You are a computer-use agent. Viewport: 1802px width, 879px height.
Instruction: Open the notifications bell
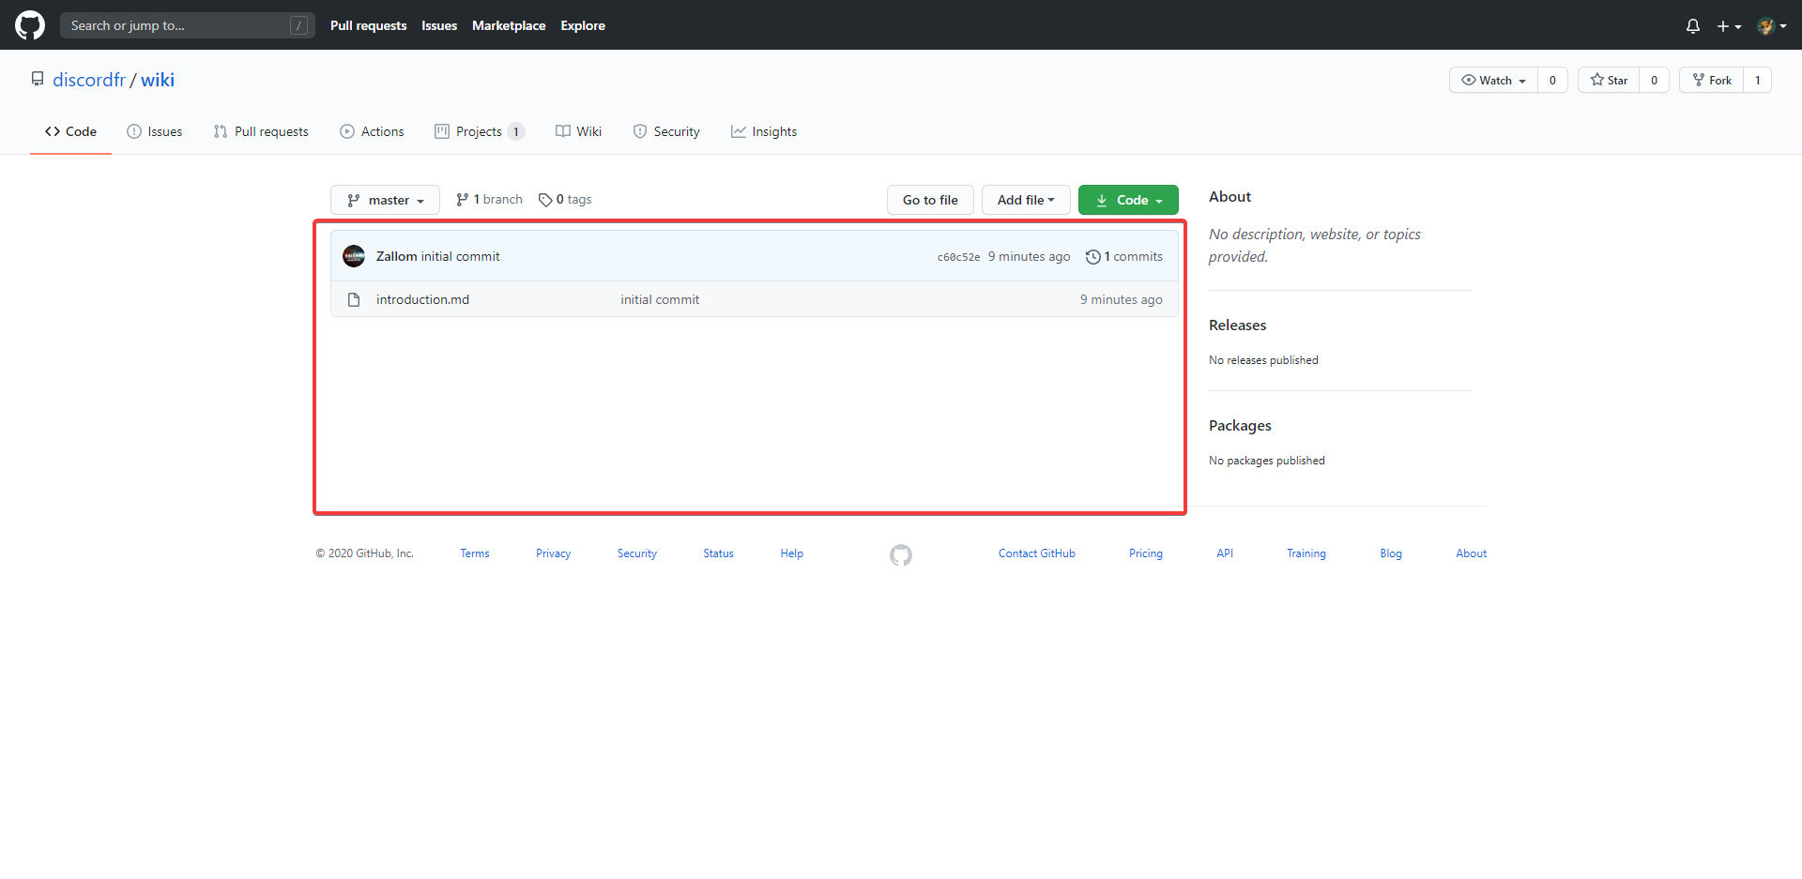(1693, 26)
